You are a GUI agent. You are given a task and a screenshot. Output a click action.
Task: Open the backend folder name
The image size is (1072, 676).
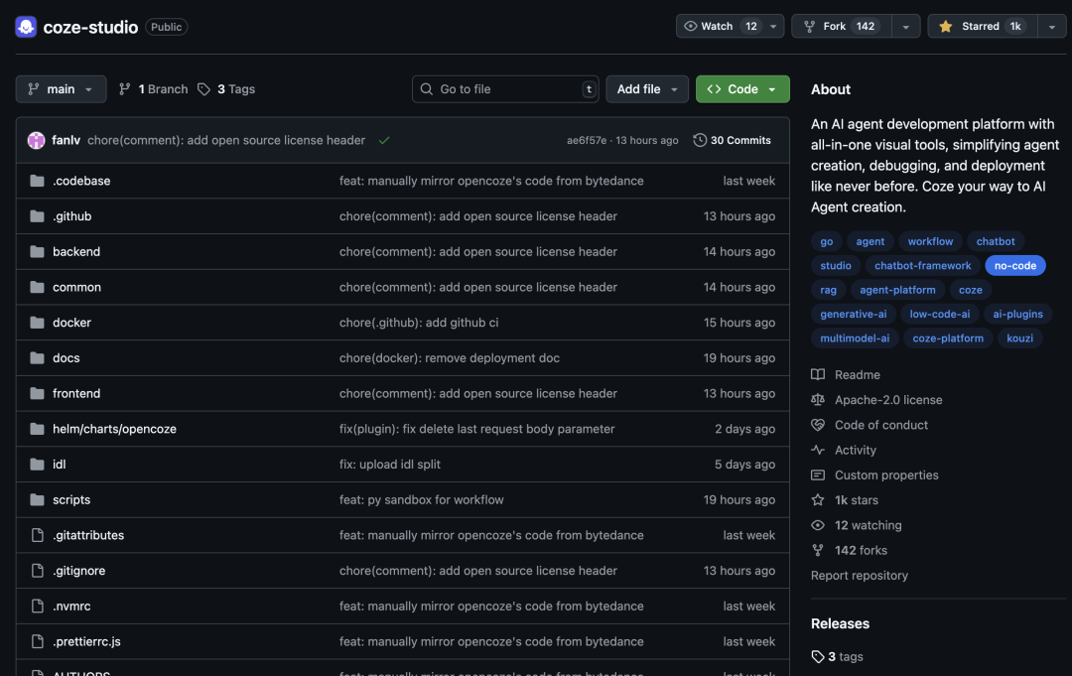pos(76,251)
